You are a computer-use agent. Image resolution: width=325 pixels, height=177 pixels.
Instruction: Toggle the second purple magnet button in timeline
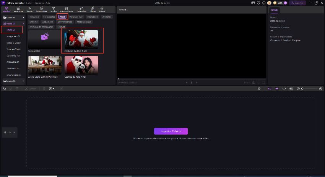click(x=277, y=89)
